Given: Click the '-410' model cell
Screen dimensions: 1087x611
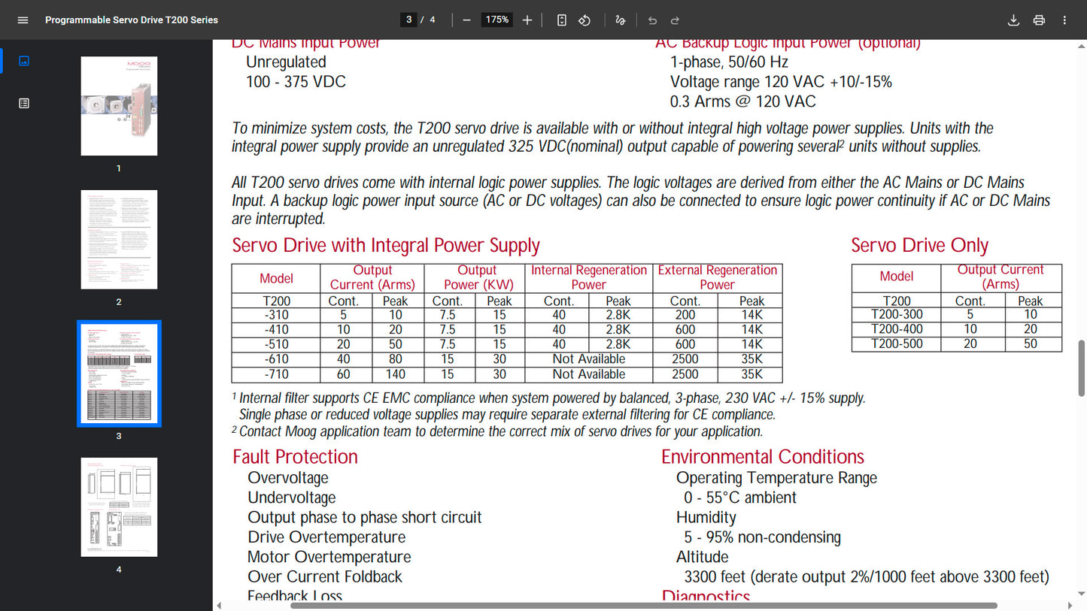Looking at the screenshot, I should 276,330.
